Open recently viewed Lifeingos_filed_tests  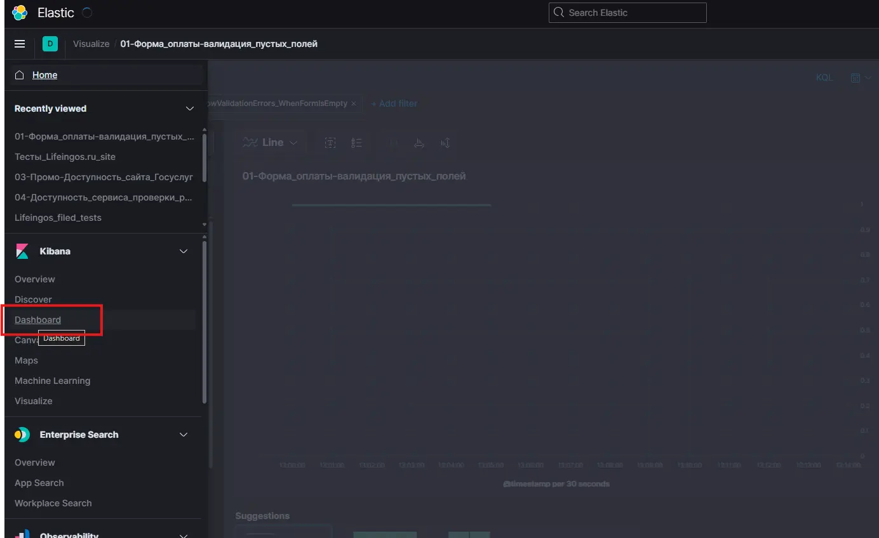tap(58, 218)
